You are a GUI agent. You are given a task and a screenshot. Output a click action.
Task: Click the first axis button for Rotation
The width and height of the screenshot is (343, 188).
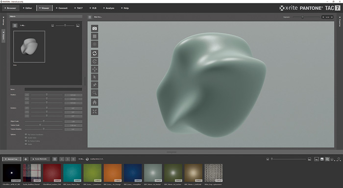[26, 108]
